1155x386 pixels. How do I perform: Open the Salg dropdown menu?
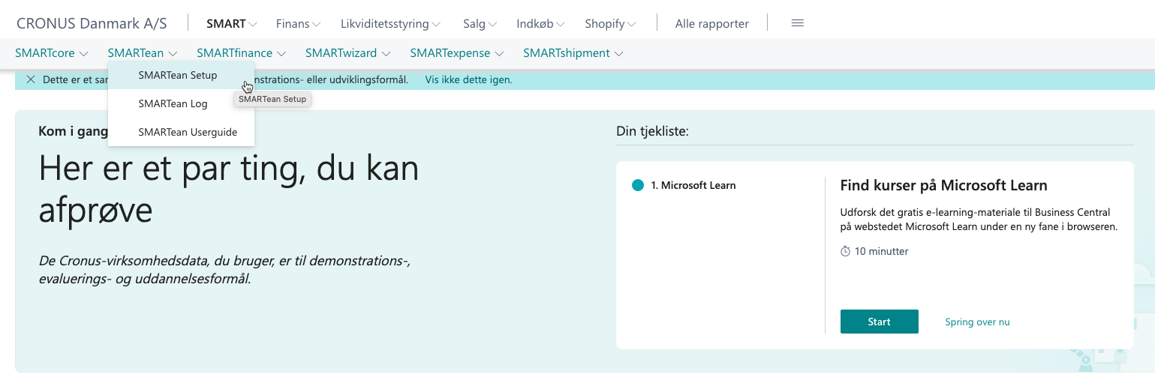click(480, 24)
